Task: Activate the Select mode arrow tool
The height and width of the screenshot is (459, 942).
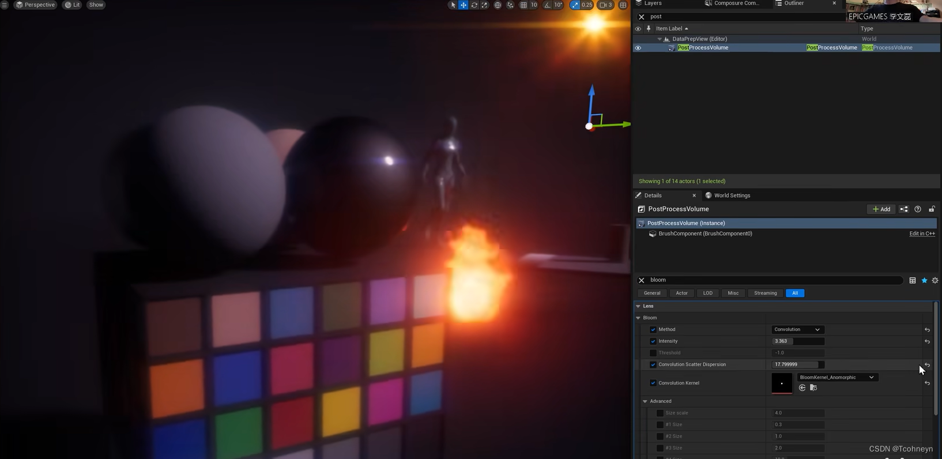Action: click(x=453, y=5)
